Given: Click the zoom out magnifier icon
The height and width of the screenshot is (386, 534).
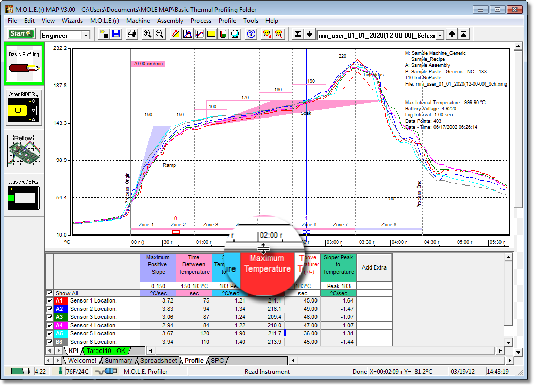Looking at the screenshot, I should [159, 34].
